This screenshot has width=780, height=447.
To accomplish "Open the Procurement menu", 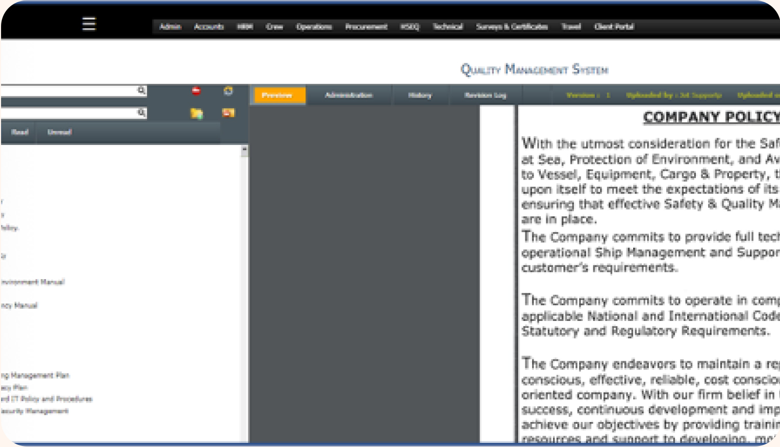I will coord(366,27).
